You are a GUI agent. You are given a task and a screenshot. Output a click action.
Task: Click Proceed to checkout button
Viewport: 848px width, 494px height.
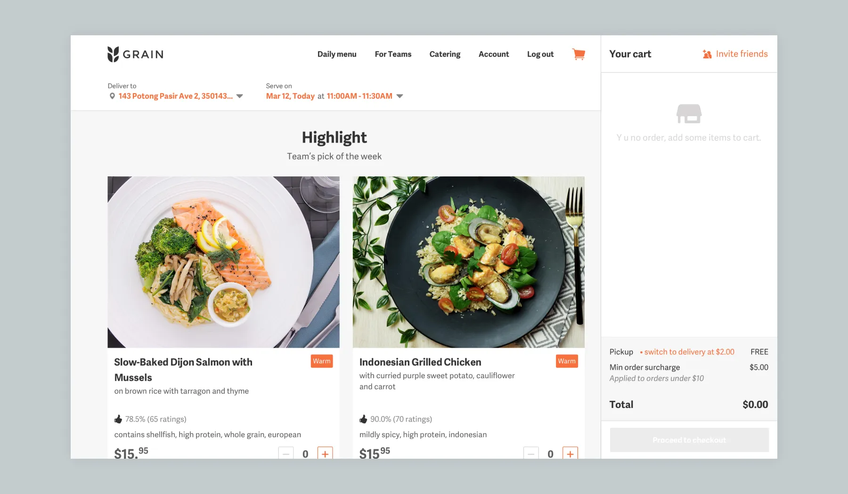[689, 440]
